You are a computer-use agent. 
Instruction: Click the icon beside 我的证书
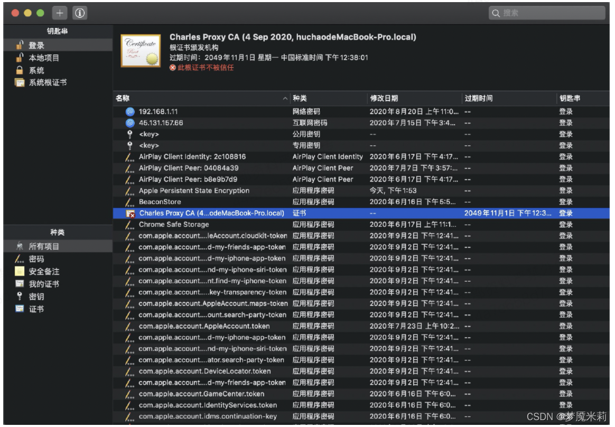pyautogui.click(x=19, y=283)
